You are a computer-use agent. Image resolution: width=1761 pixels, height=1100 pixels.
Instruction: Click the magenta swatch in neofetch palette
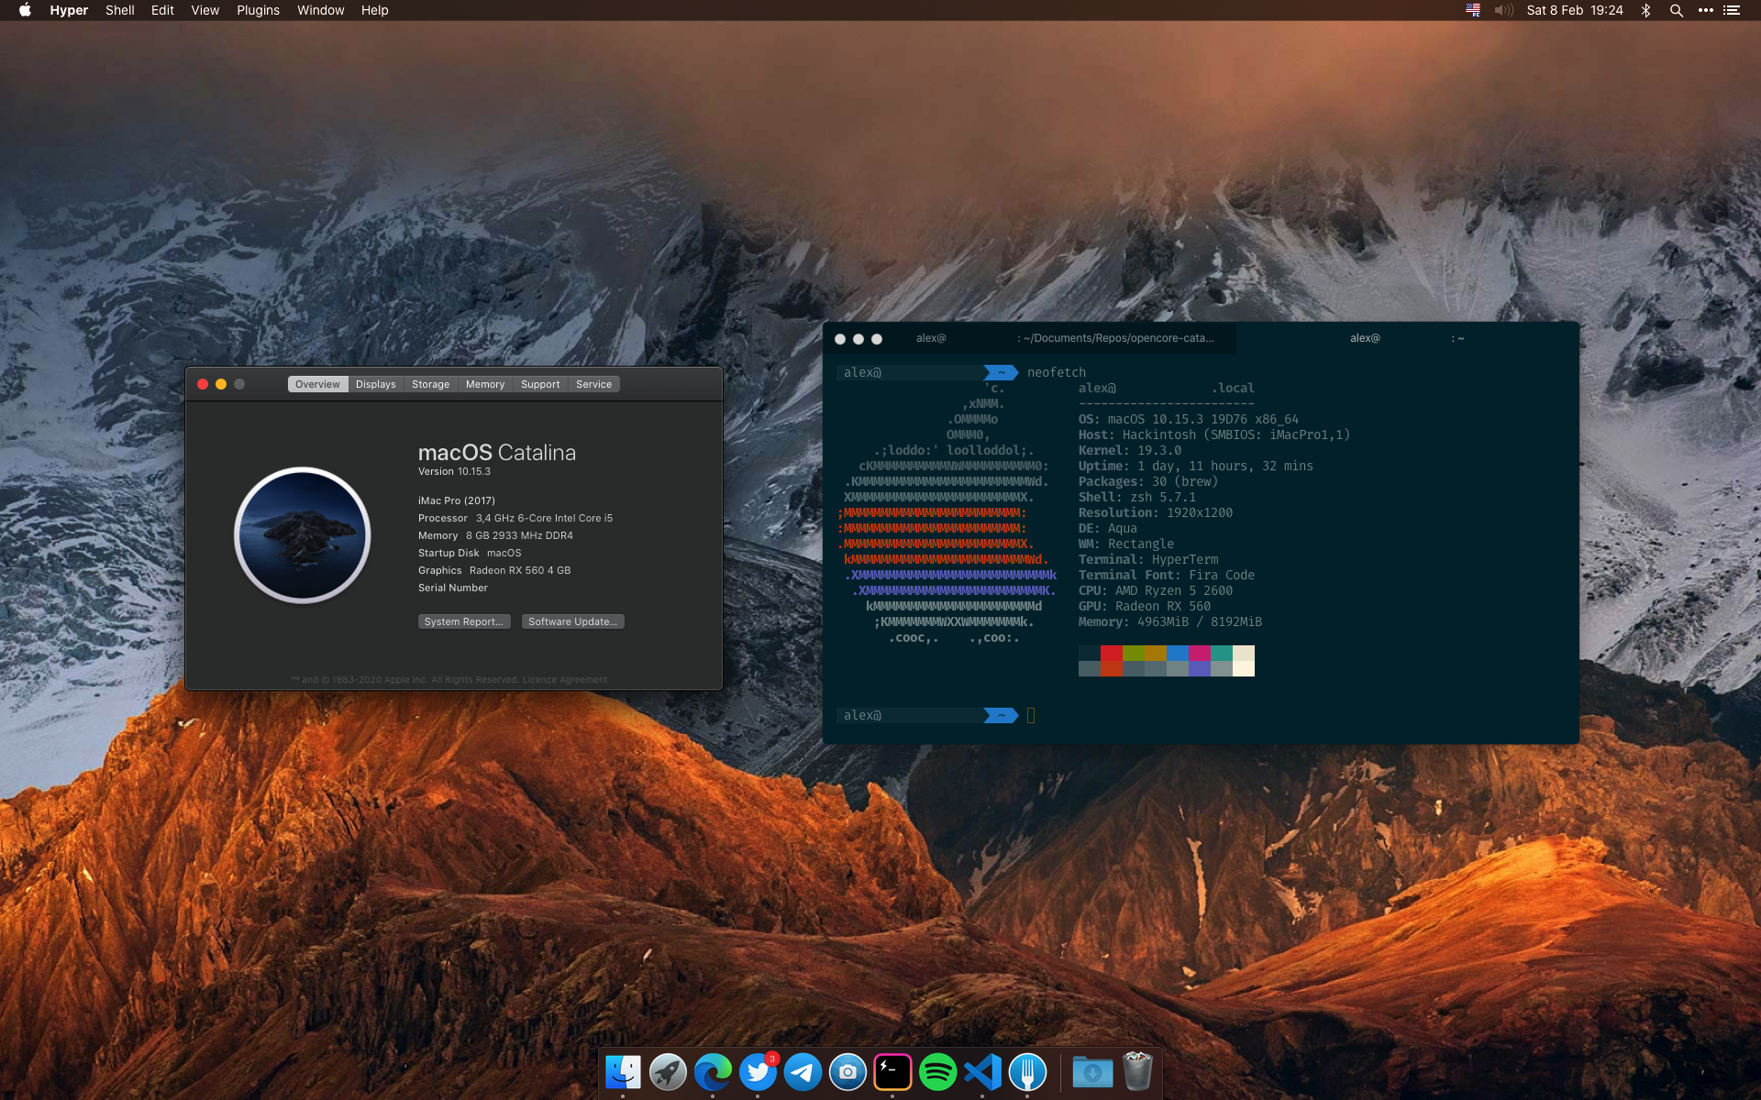coord(1200,653)
